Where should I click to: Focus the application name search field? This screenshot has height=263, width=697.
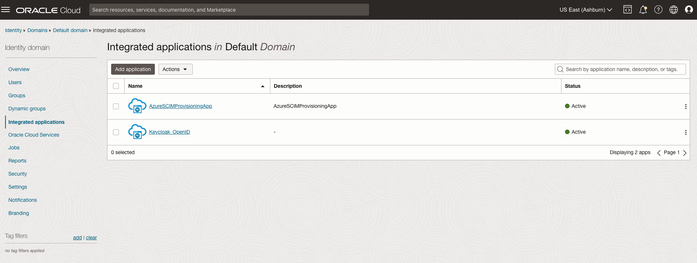[x=620, y=69]
